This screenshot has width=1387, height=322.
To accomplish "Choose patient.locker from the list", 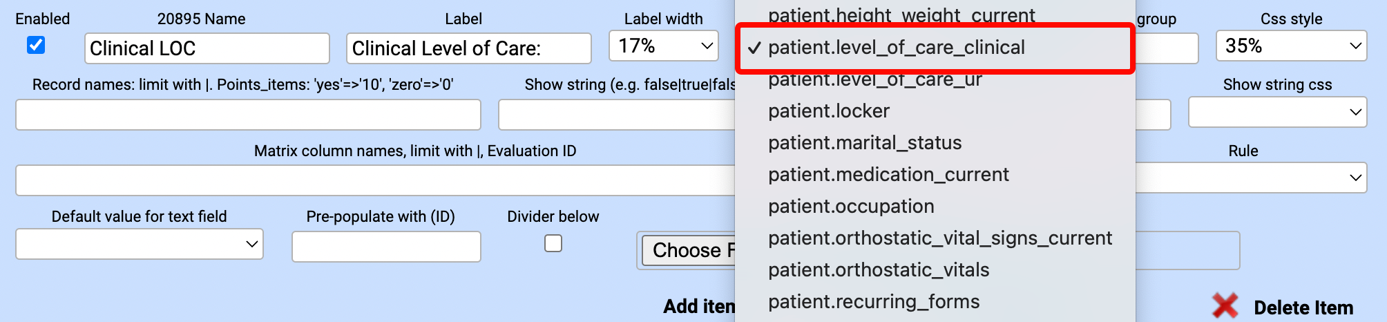I will coord(829,111).
